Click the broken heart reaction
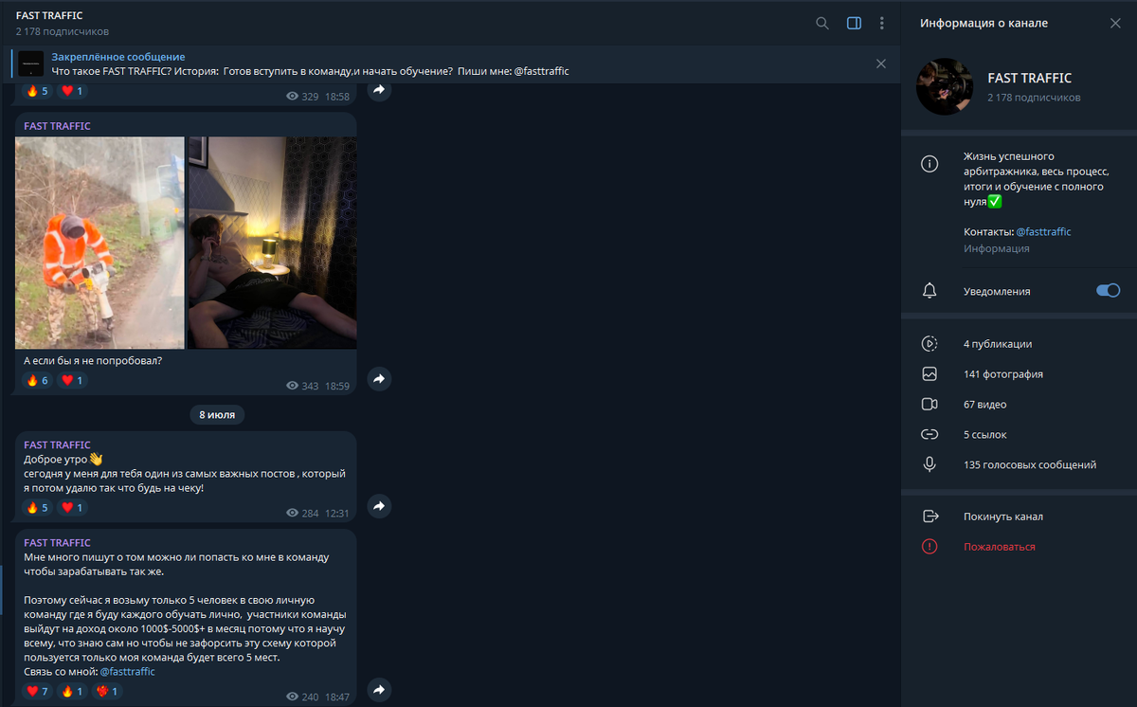The image size is (1137, 707). [108, 692]
